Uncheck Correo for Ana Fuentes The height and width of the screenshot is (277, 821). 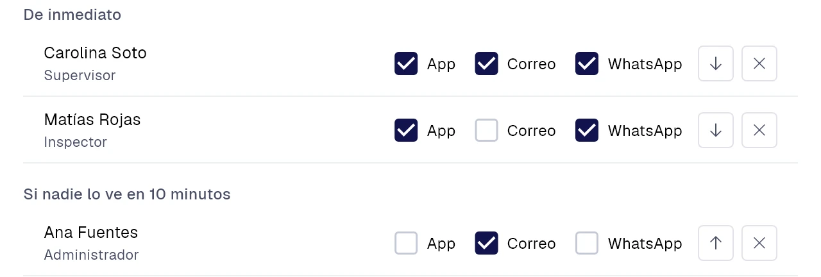486,243
